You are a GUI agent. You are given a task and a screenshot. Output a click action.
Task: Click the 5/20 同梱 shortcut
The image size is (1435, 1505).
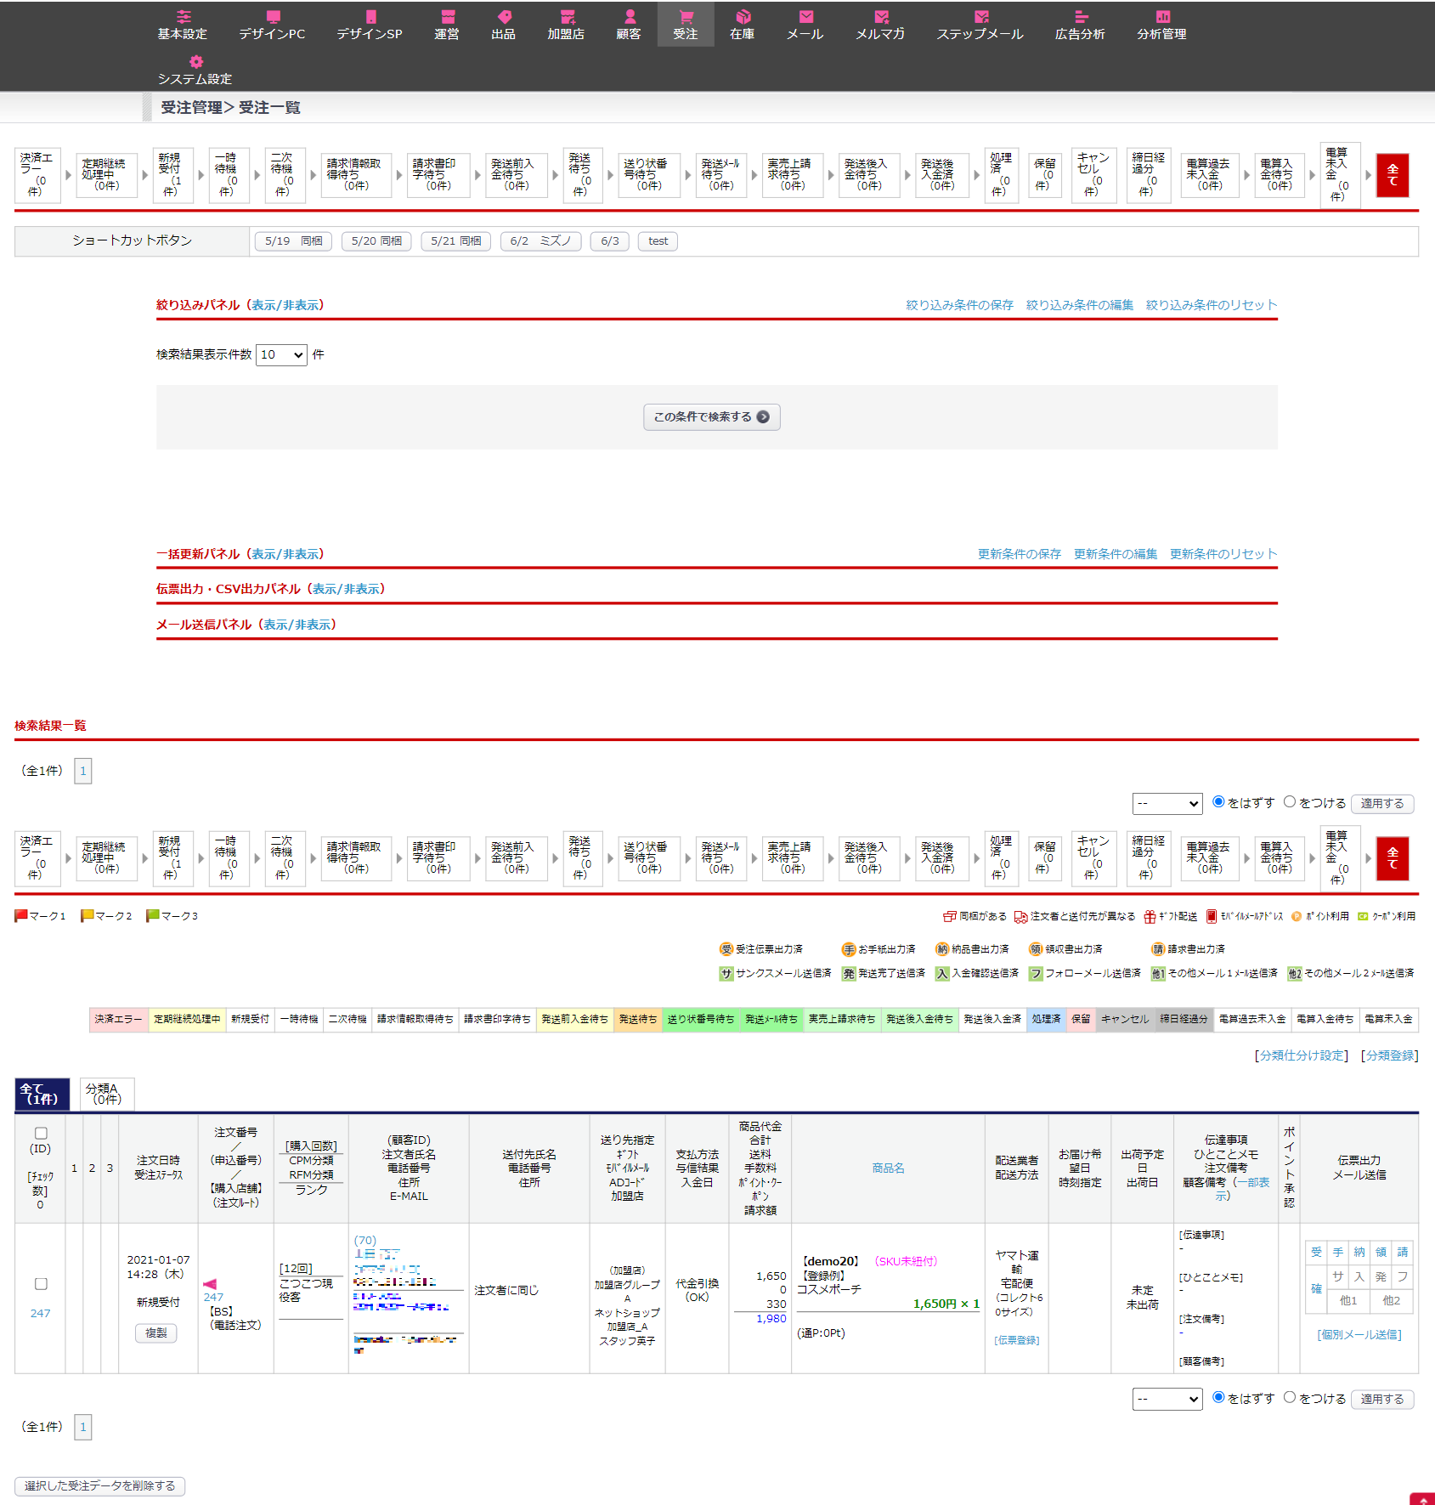click(x=376, y=241)
